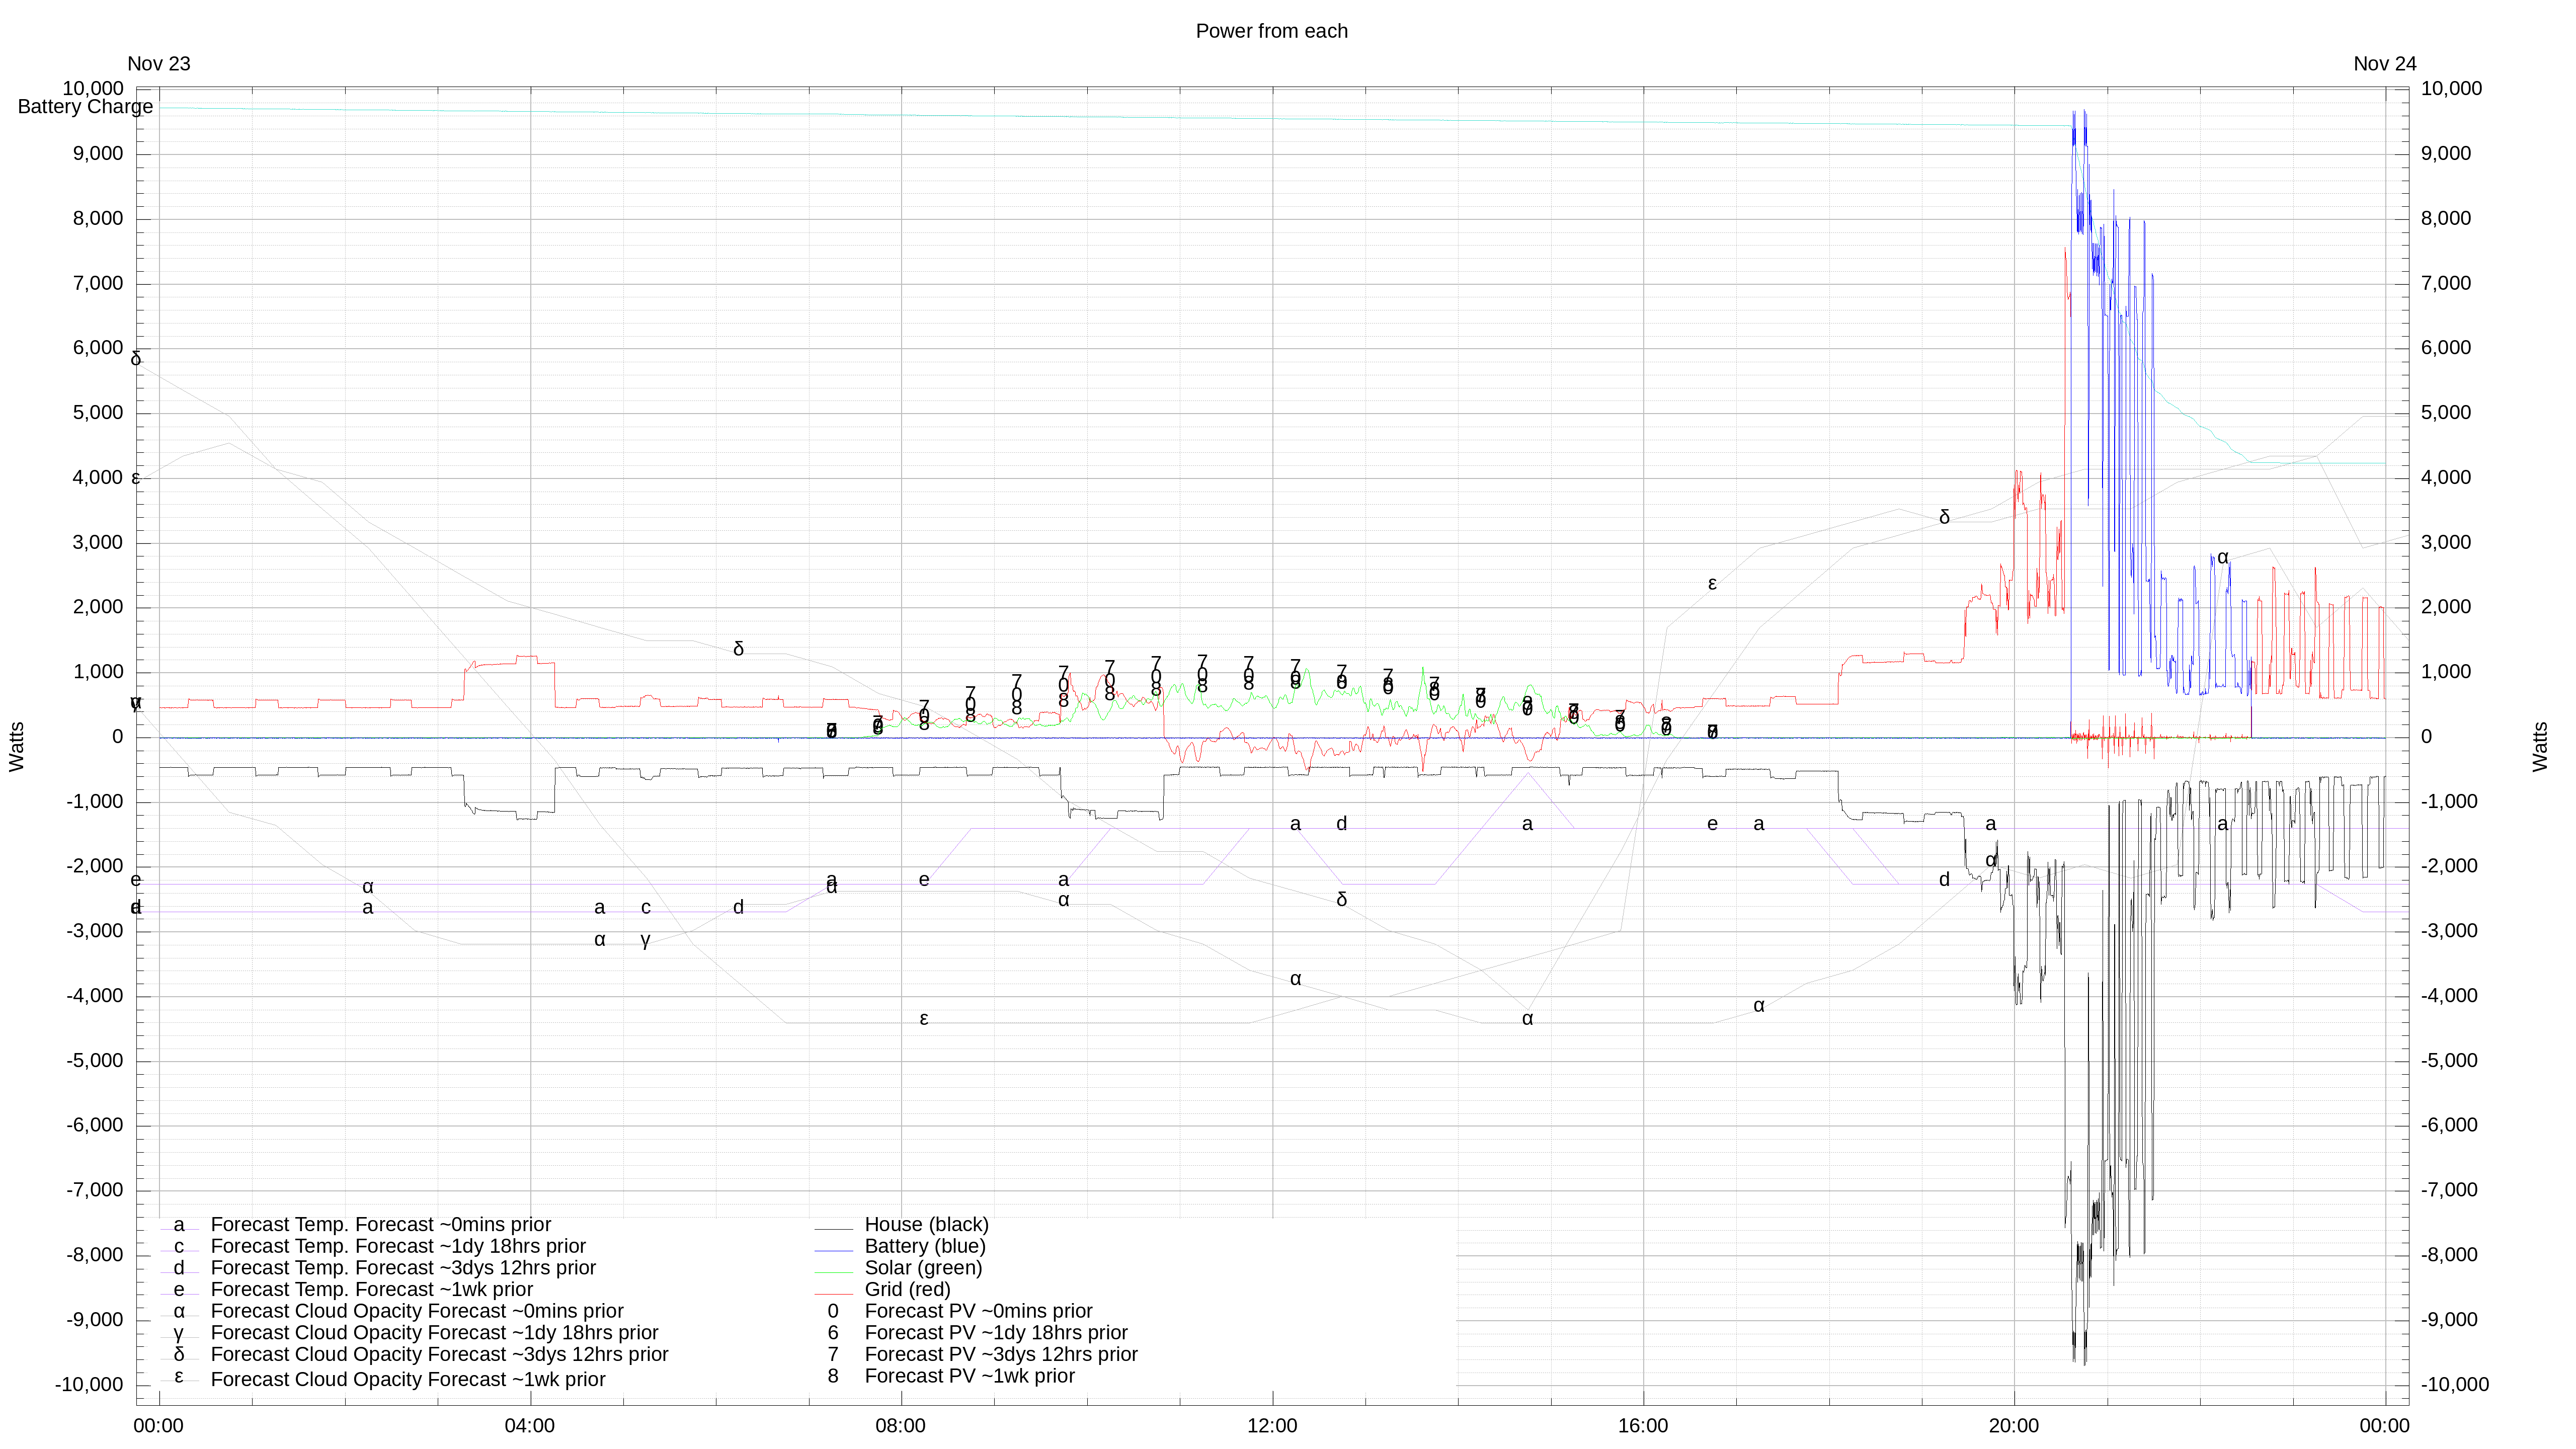Click the blue Battery legend line sample
Screen dimensions: 2576x1449
[833, 1251]
